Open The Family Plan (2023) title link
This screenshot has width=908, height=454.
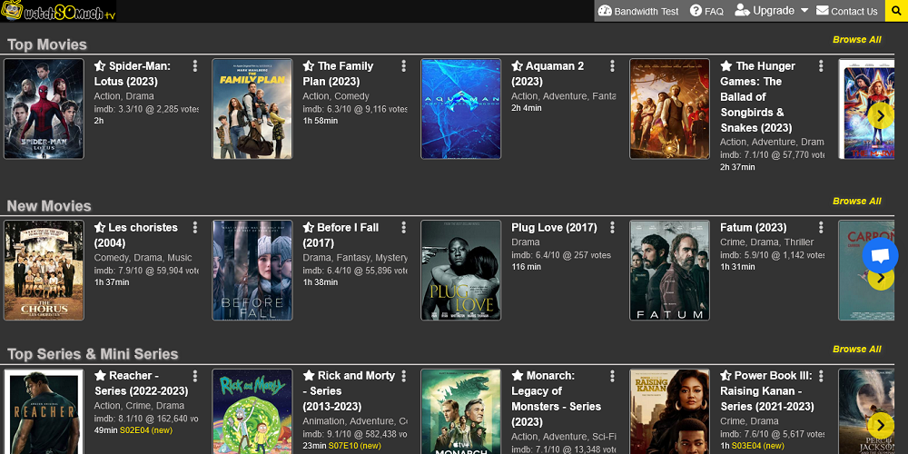(x=339, y=74)
